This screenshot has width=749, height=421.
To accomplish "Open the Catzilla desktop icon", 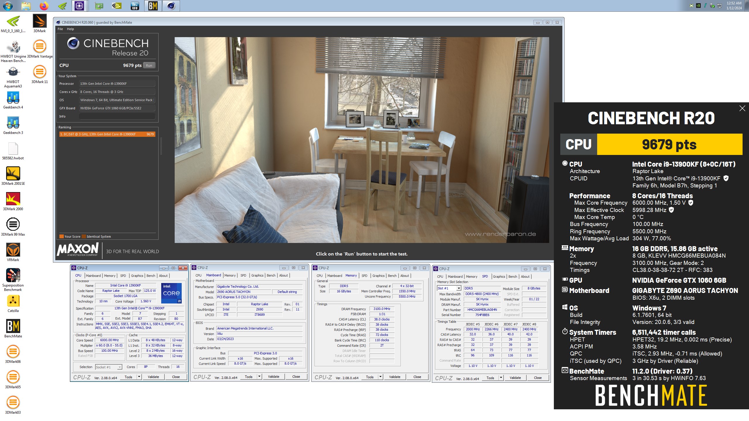I will 13,303.
